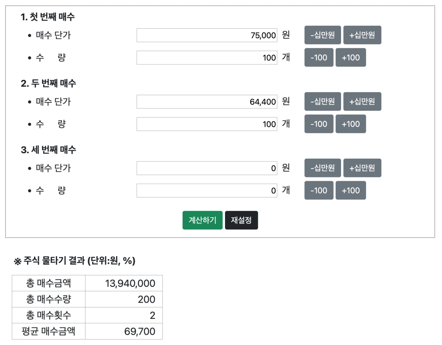Click the third purchase quantity field showing 0
Viewport: 442px width, 345px height.
coord(206,190)
